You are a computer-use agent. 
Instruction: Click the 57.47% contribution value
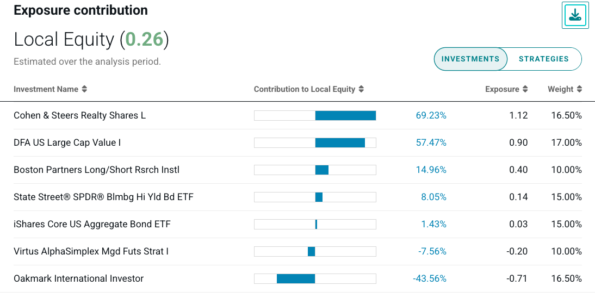click(x=431, y=142)
